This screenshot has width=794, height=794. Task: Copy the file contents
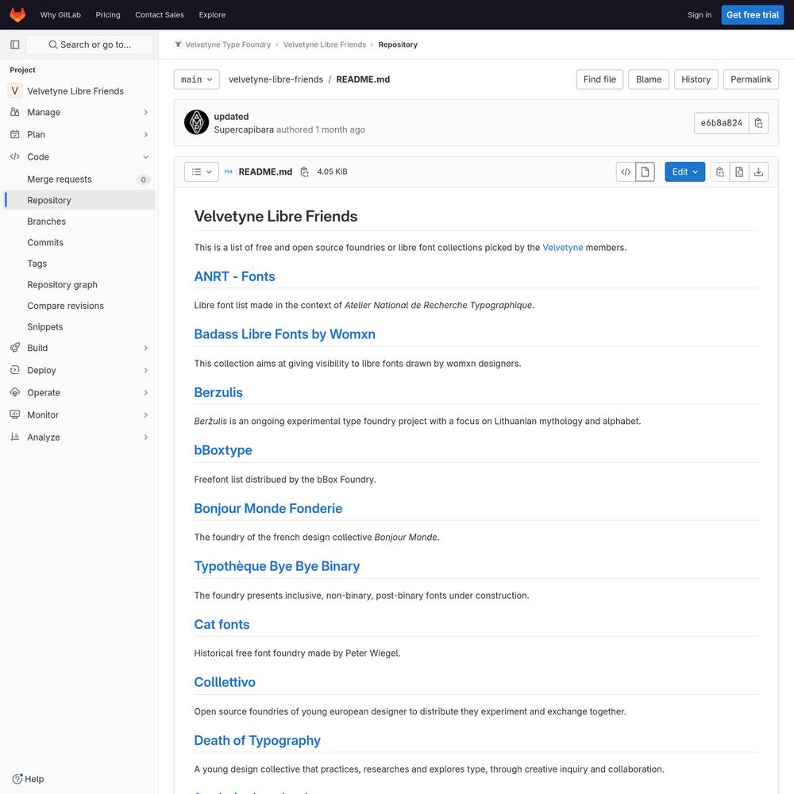pos(720,172)
